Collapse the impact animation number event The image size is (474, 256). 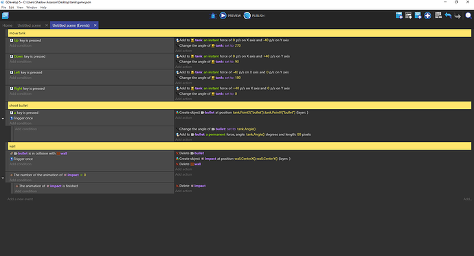pyautogui.click(x=3, y=178)
